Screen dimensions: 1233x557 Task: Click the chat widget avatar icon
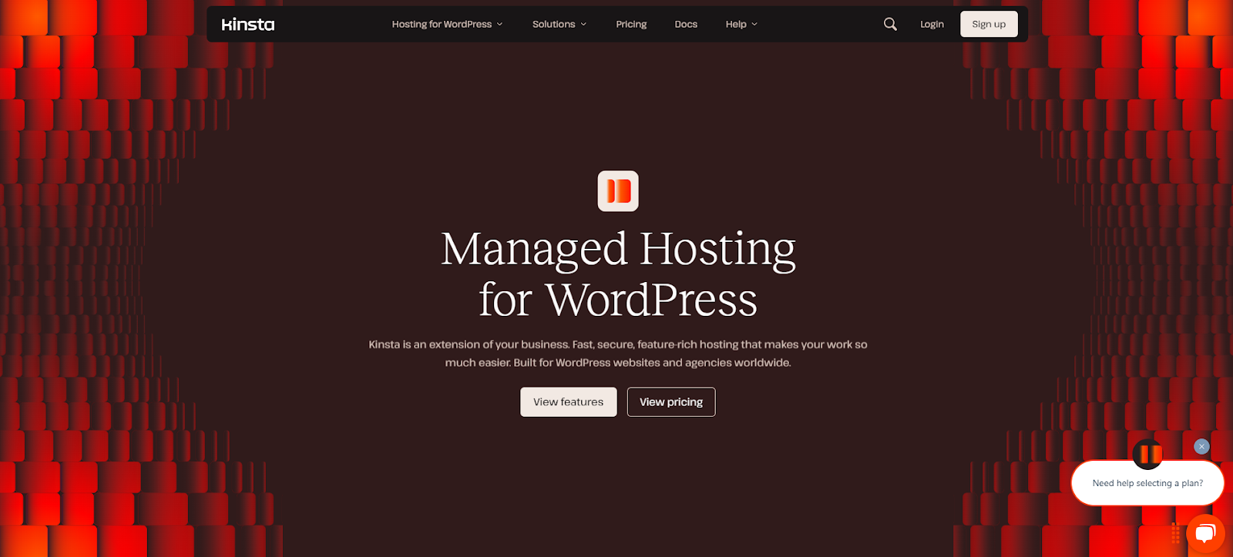tap(1148, 454)
